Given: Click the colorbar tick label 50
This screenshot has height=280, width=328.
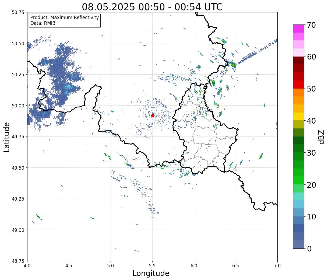Looking at the screenshot, I should point(311,89).
